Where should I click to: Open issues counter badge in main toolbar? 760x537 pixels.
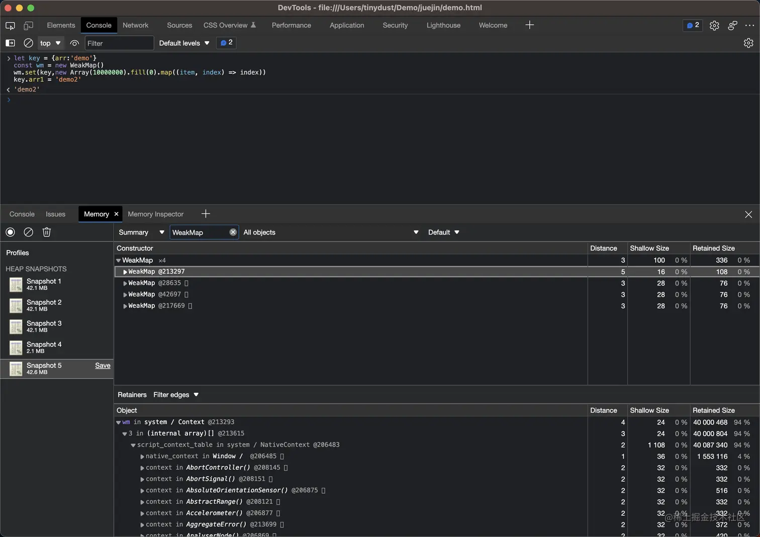693,25
